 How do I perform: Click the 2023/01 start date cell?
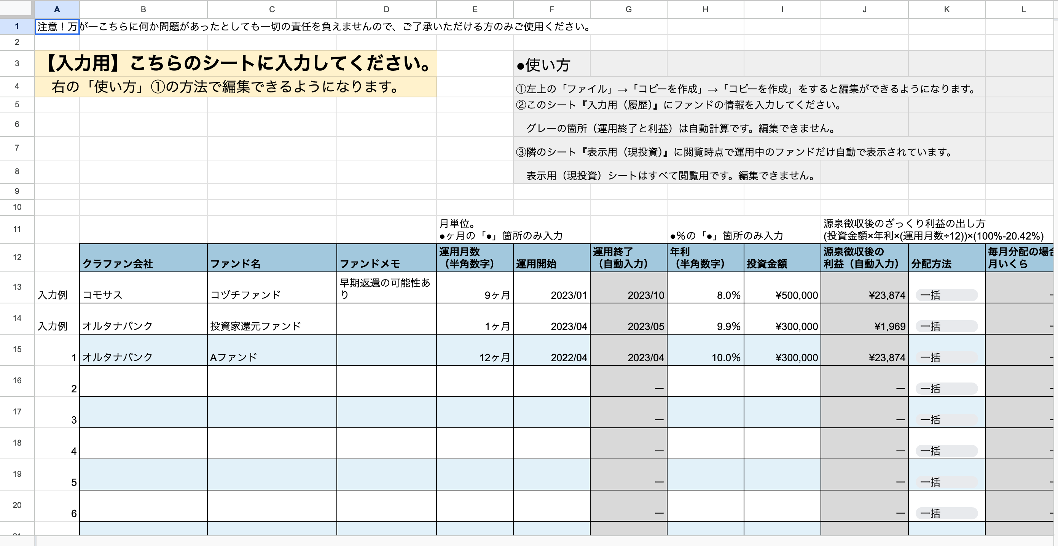point(551,287)
